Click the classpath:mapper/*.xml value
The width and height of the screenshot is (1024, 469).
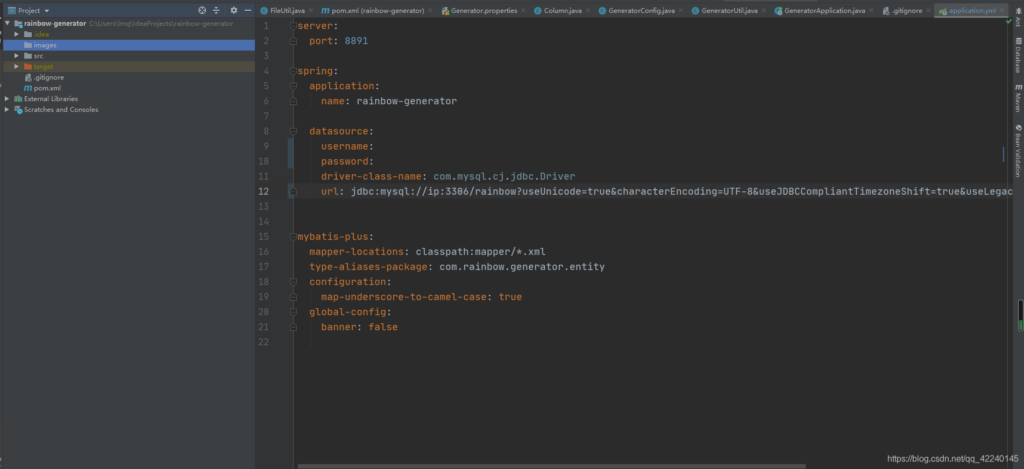[x=481, y=252]
